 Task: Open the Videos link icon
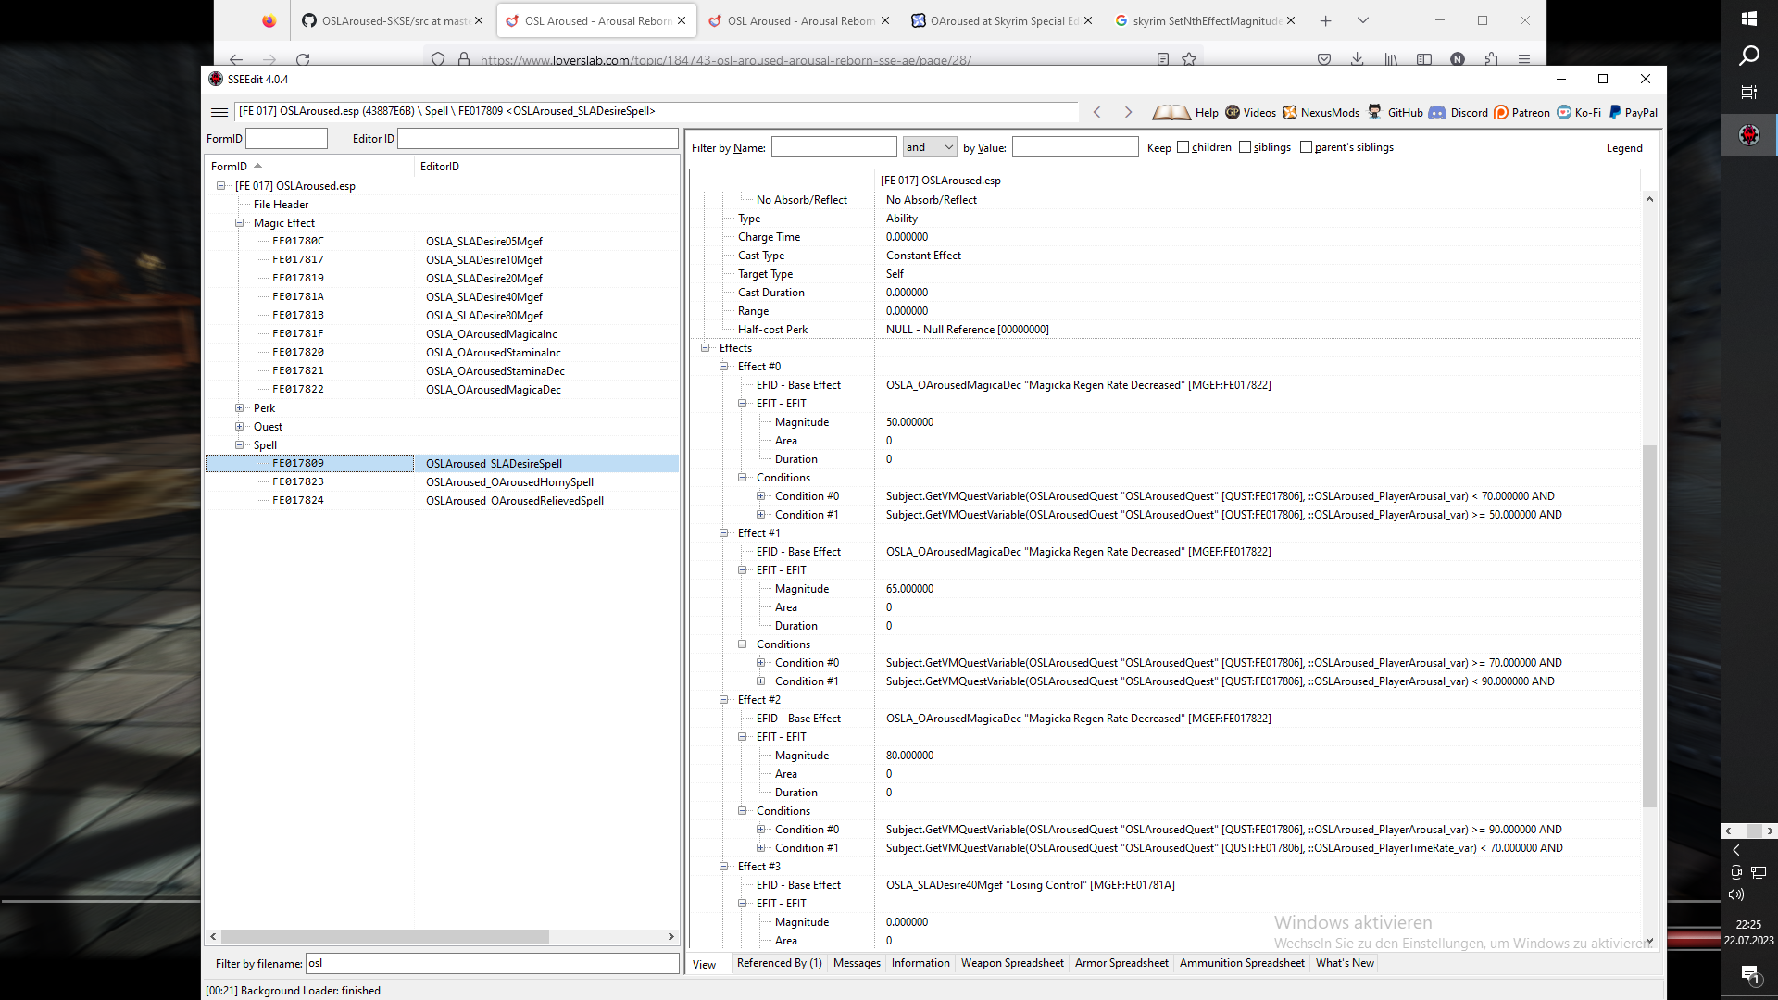click(x=1233, y=112)
